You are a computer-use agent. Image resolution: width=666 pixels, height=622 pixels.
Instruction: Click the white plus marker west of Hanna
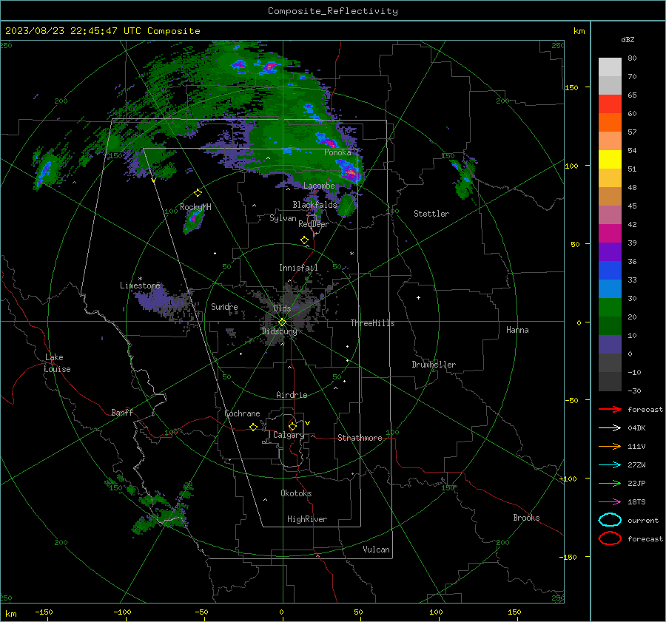pyautogui.click(x=418, y=297)
